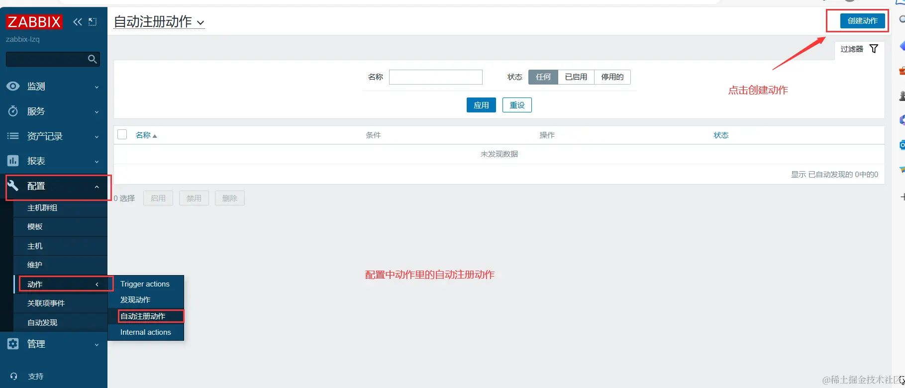Click the filter funnel icon

tap(874, 49)
